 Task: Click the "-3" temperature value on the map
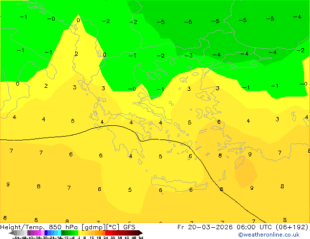point(189,56)
